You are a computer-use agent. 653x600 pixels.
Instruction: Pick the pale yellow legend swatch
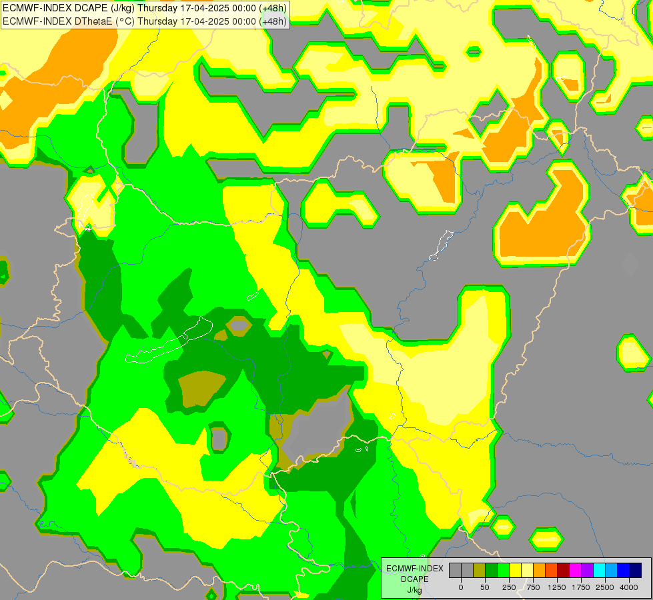[x=527, y=570]
